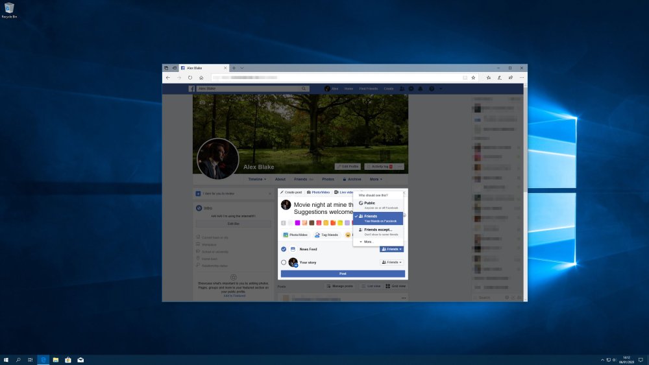Expand More… in the audience menu
The width and height of the screenshot is (649, 365).
[x=366, y=242]
